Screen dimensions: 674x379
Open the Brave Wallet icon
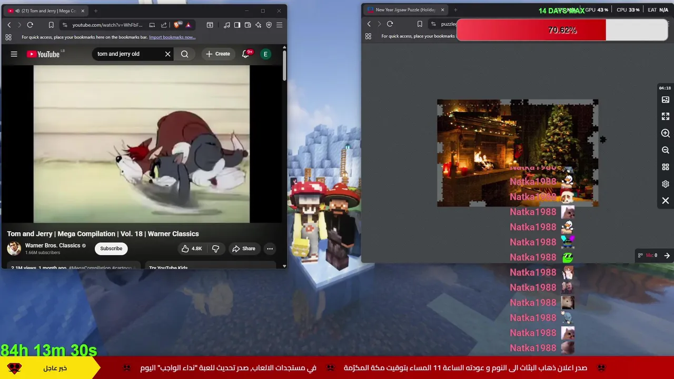tap(248, 25)
